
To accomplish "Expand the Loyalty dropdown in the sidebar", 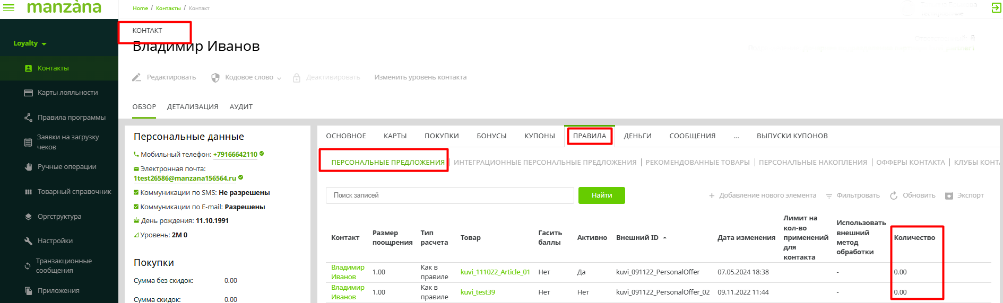I will 30,43.
